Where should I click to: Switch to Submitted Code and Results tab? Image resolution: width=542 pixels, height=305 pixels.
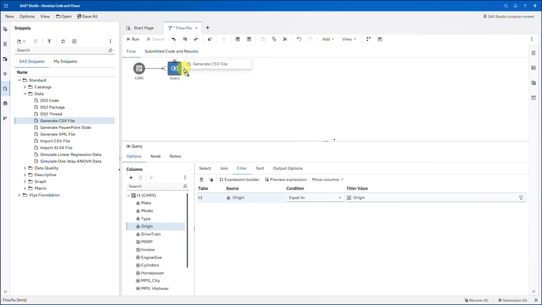171,51
